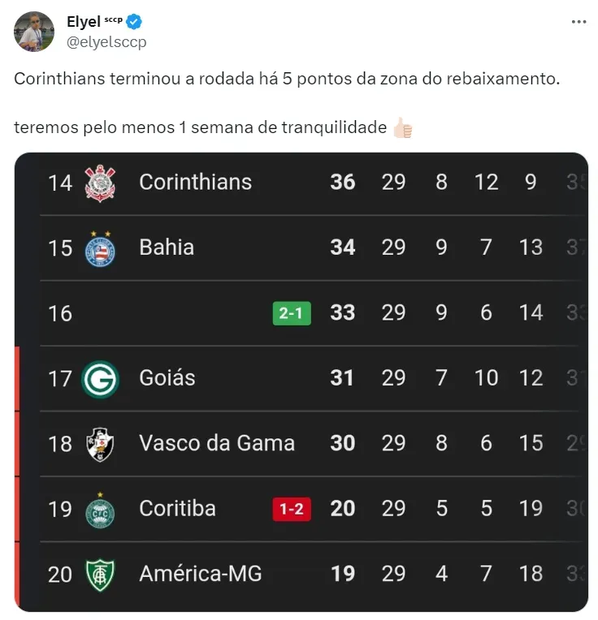Image resolution: width=598 pixels, height=620 pixels.
Task: Click the América-MG club crest
Action: click(x=100, y=575)
